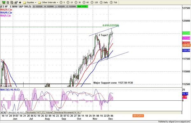Switch to the 15-minute interval
Image resolution: width=191 pixels, height=123 pixels.
click(70, 3)
